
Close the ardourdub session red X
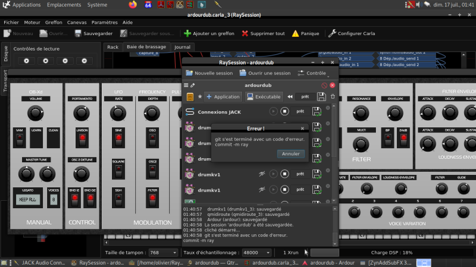click(x=333, y=85)
